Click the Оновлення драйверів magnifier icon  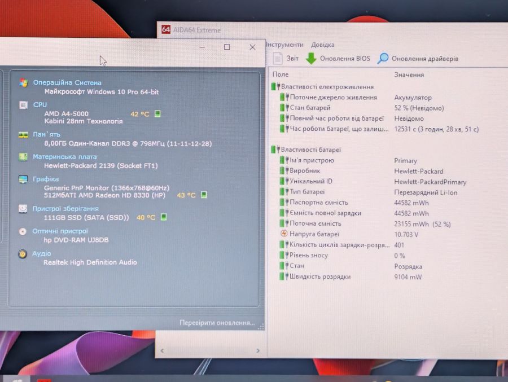pyautogui.click(x=383, y=58)
